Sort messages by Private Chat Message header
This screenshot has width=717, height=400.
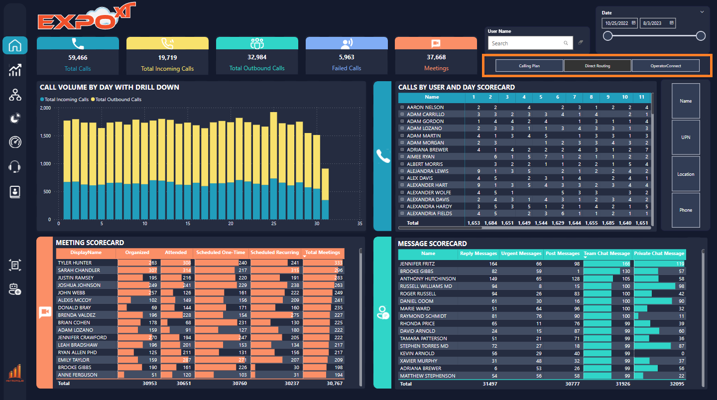click(x=660, y=254)
